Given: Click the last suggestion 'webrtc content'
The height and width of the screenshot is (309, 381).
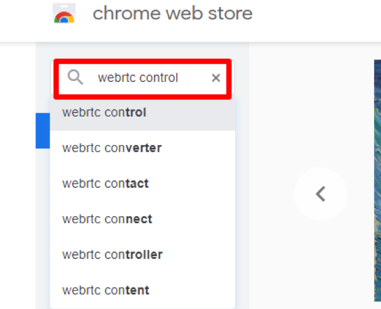Looking at the screenshot, I should pos(143,290).
